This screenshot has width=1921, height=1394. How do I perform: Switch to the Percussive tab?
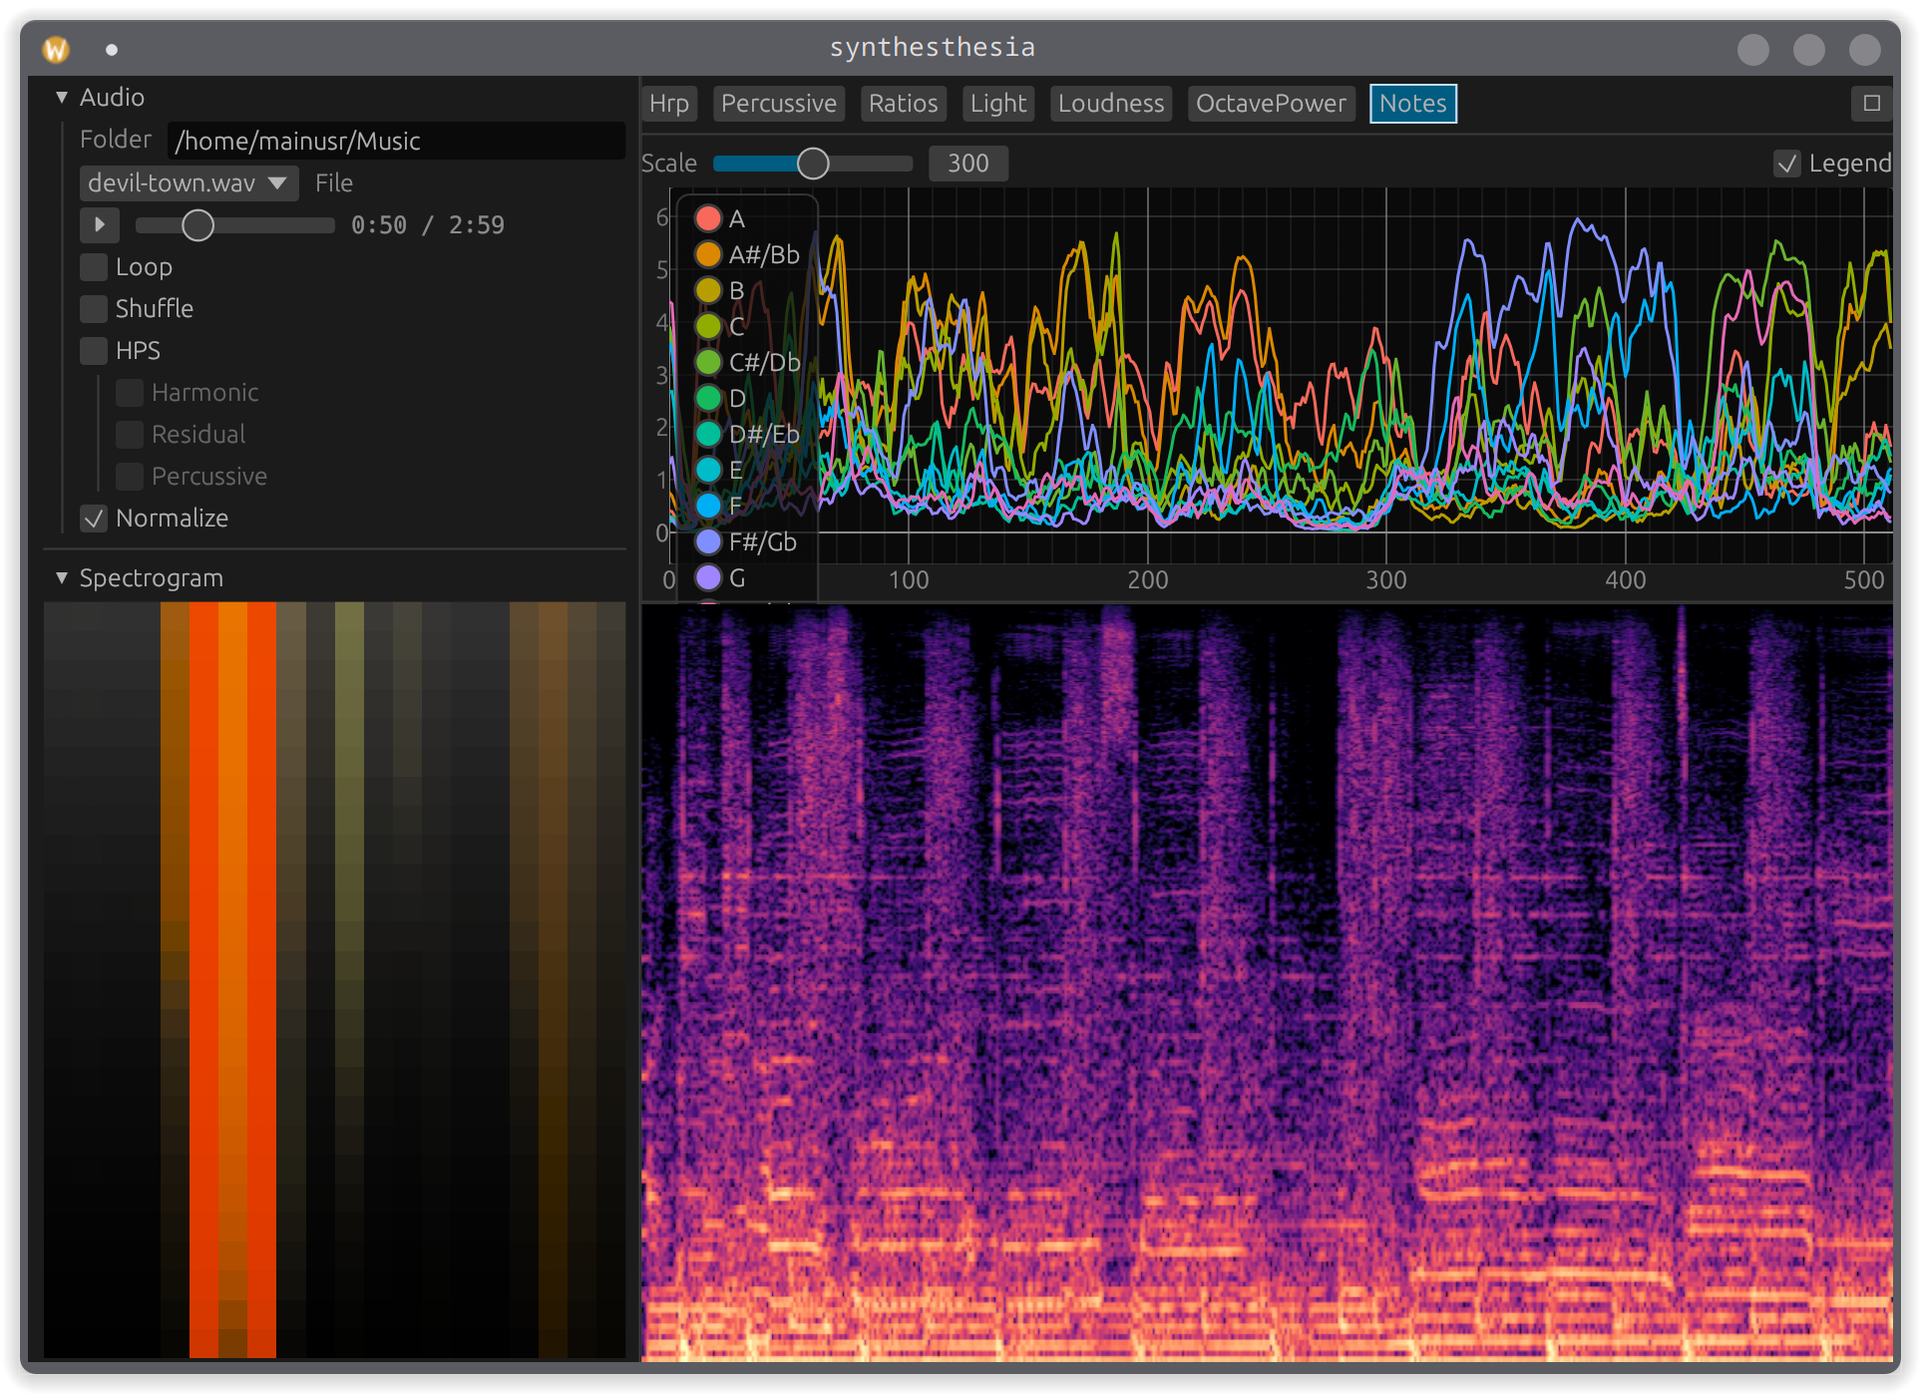point(778,104)
